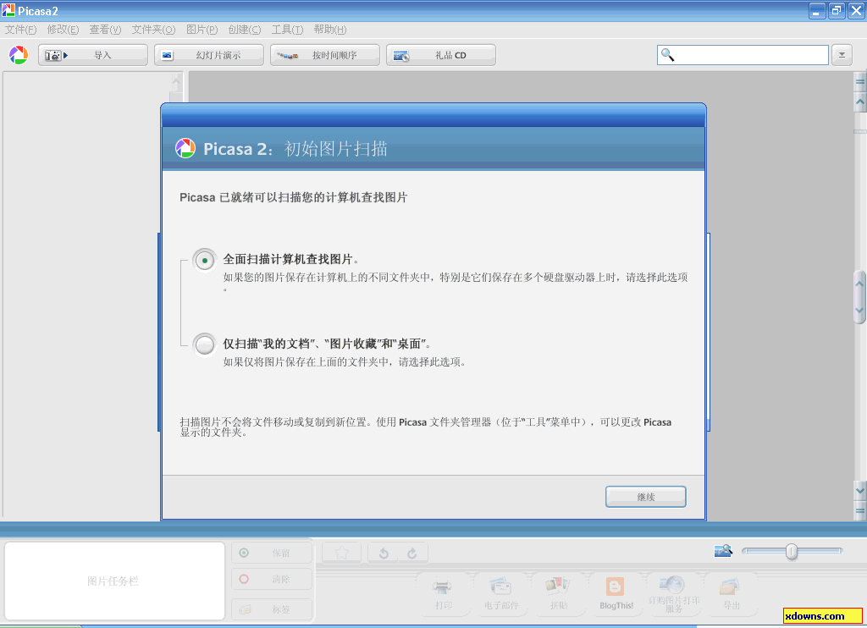Screen dimensions: 867x628
Task: Open the 按时间顺序 timeline view
Action: coord(325,55)
